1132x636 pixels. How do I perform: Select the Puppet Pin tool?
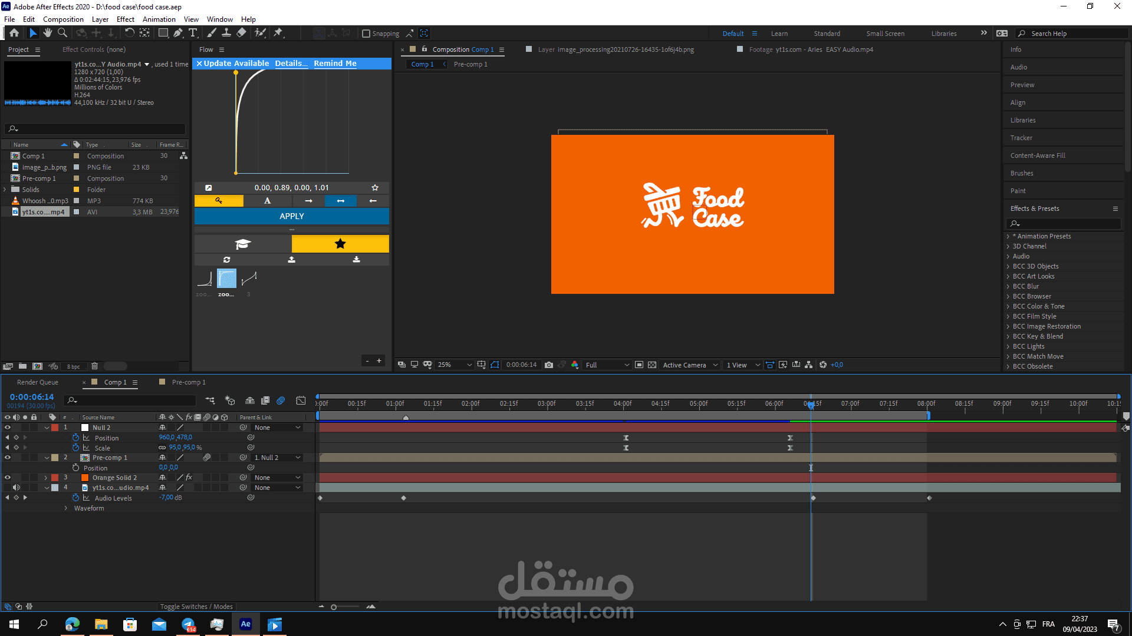278,33
